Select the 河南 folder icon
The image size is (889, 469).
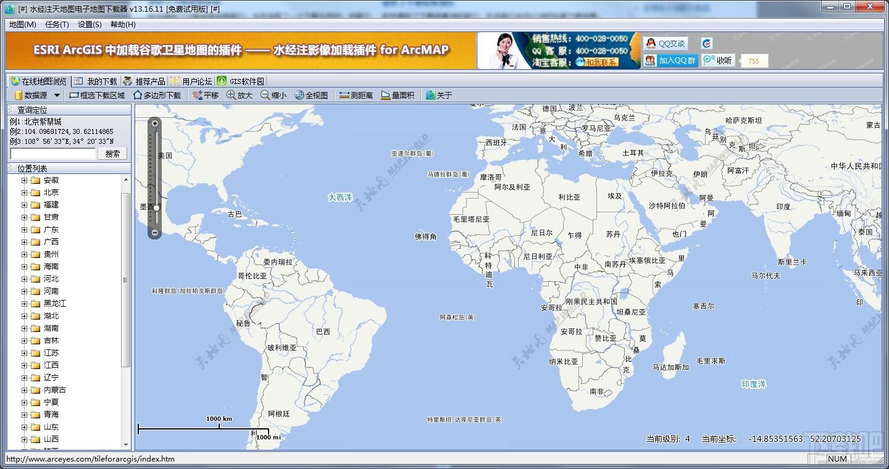point(35,291)
